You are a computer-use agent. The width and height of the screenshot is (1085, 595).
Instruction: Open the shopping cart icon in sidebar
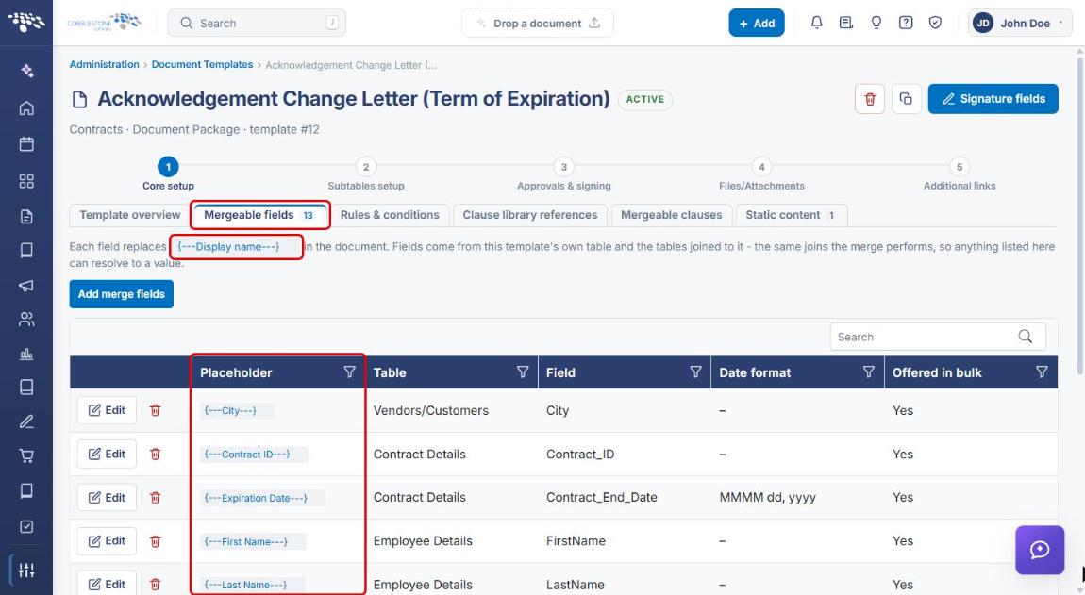[x=26, y=455]
